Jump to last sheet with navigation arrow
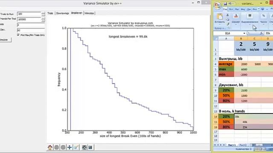This screenshot has height=153, width=273. pyautogui.click(x=224, y=145)
